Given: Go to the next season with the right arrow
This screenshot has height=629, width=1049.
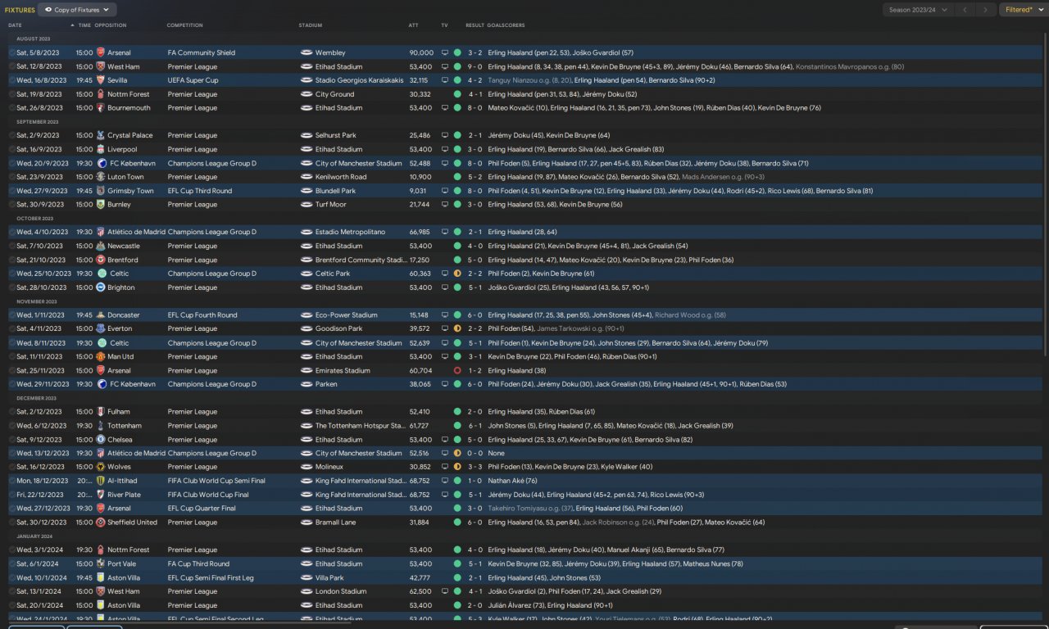Looking at the screenshot, I should (986, 10).
